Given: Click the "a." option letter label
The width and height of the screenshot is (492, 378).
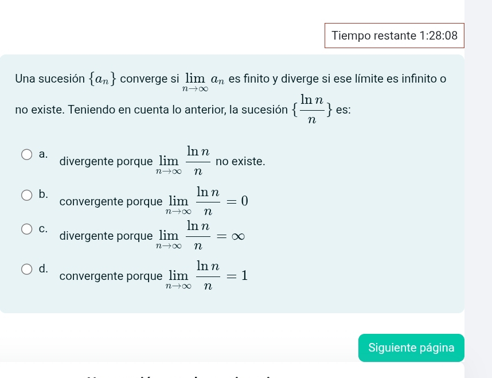Looking at the screenshot, I should click(44, 154).
